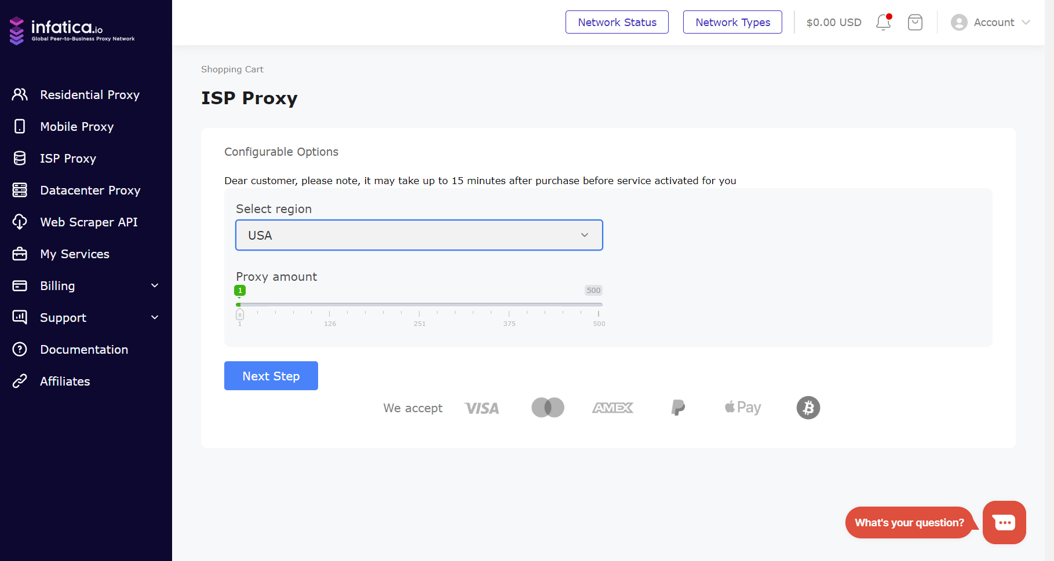
Task: Click the Mobile Proxy phone icon
Action: 20,126
